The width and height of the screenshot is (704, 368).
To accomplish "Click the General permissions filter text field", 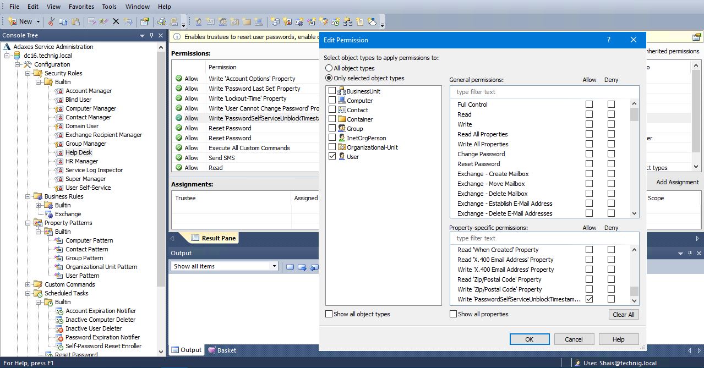I will pos(544,92).
